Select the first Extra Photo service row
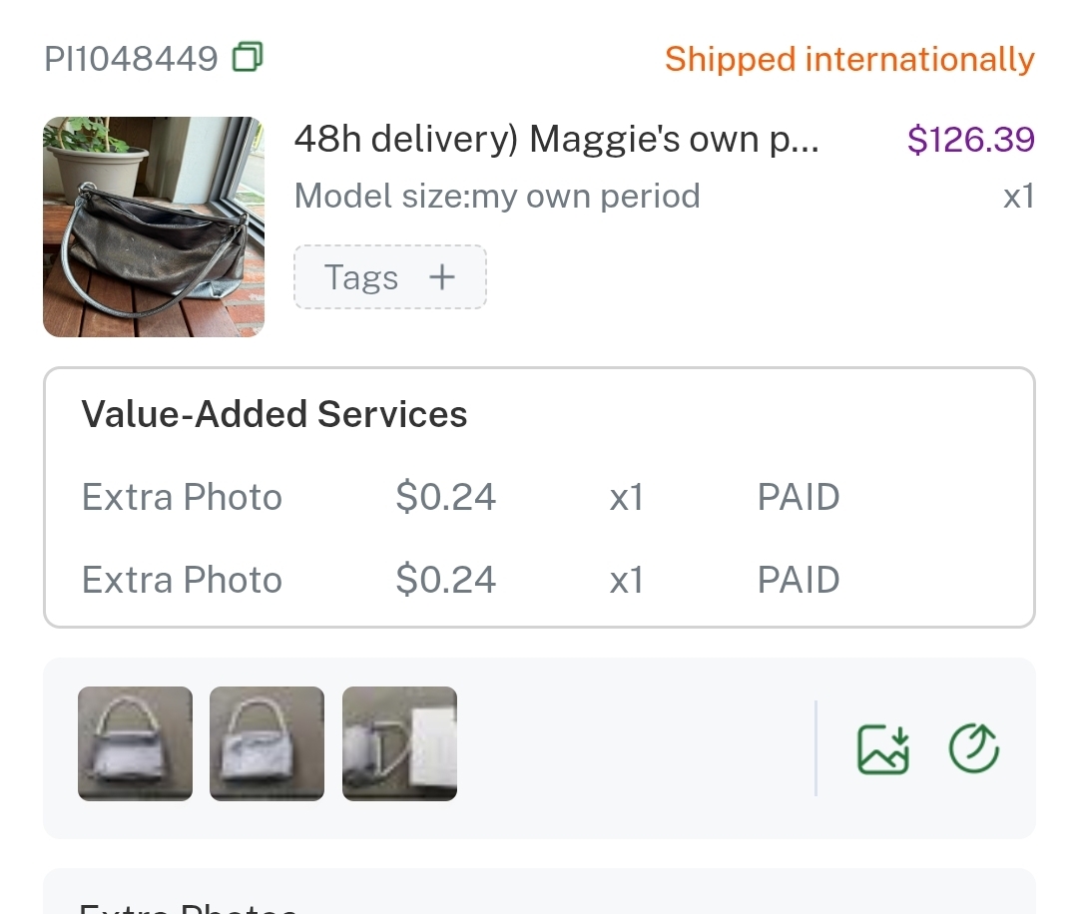The width and height of the screenshot is (1078, 914). [182, 497]
